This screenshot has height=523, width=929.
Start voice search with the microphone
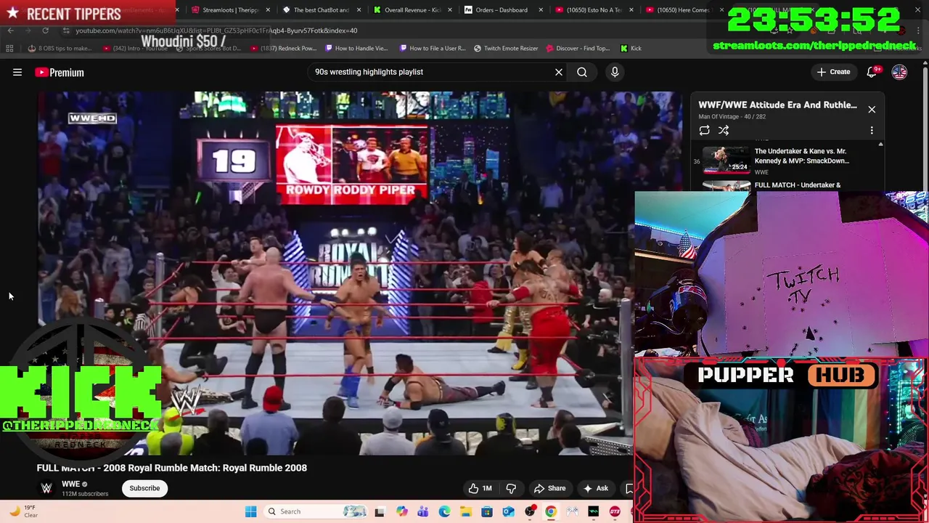click(615, 72)
